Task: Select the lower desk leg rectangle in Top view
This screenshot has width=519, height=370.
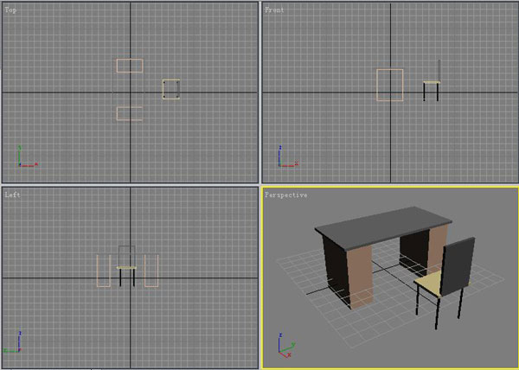Action: (130, 113)
